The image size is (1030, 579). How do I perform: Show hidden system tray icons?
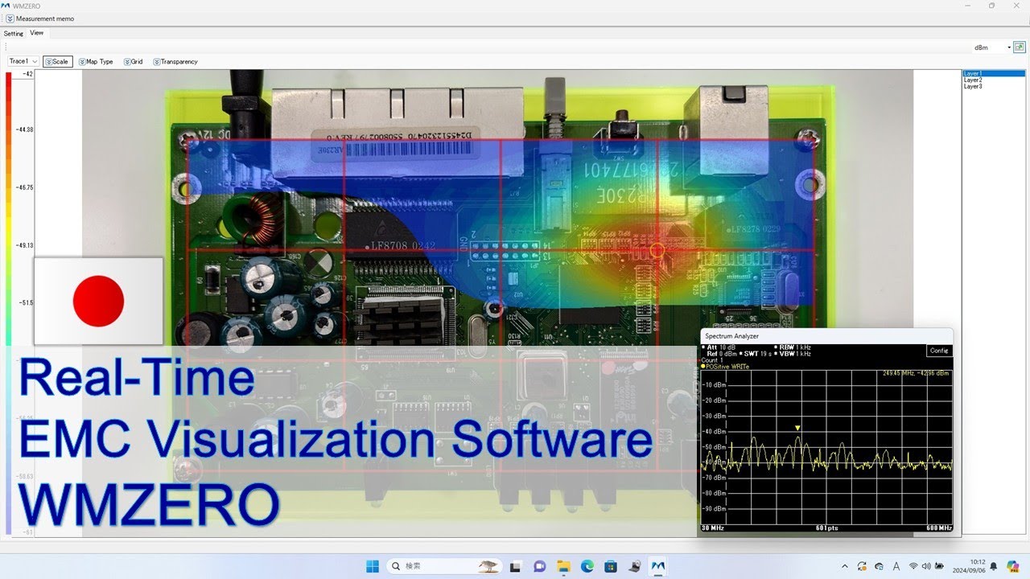(x=844, y=566)
